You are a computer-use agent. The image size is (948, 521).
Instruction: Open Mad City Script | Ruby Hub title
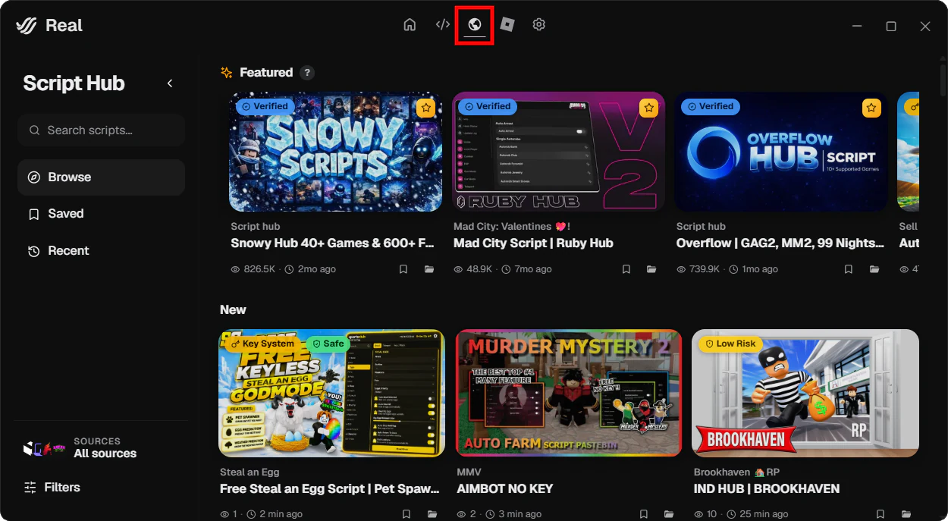[533, 243]
